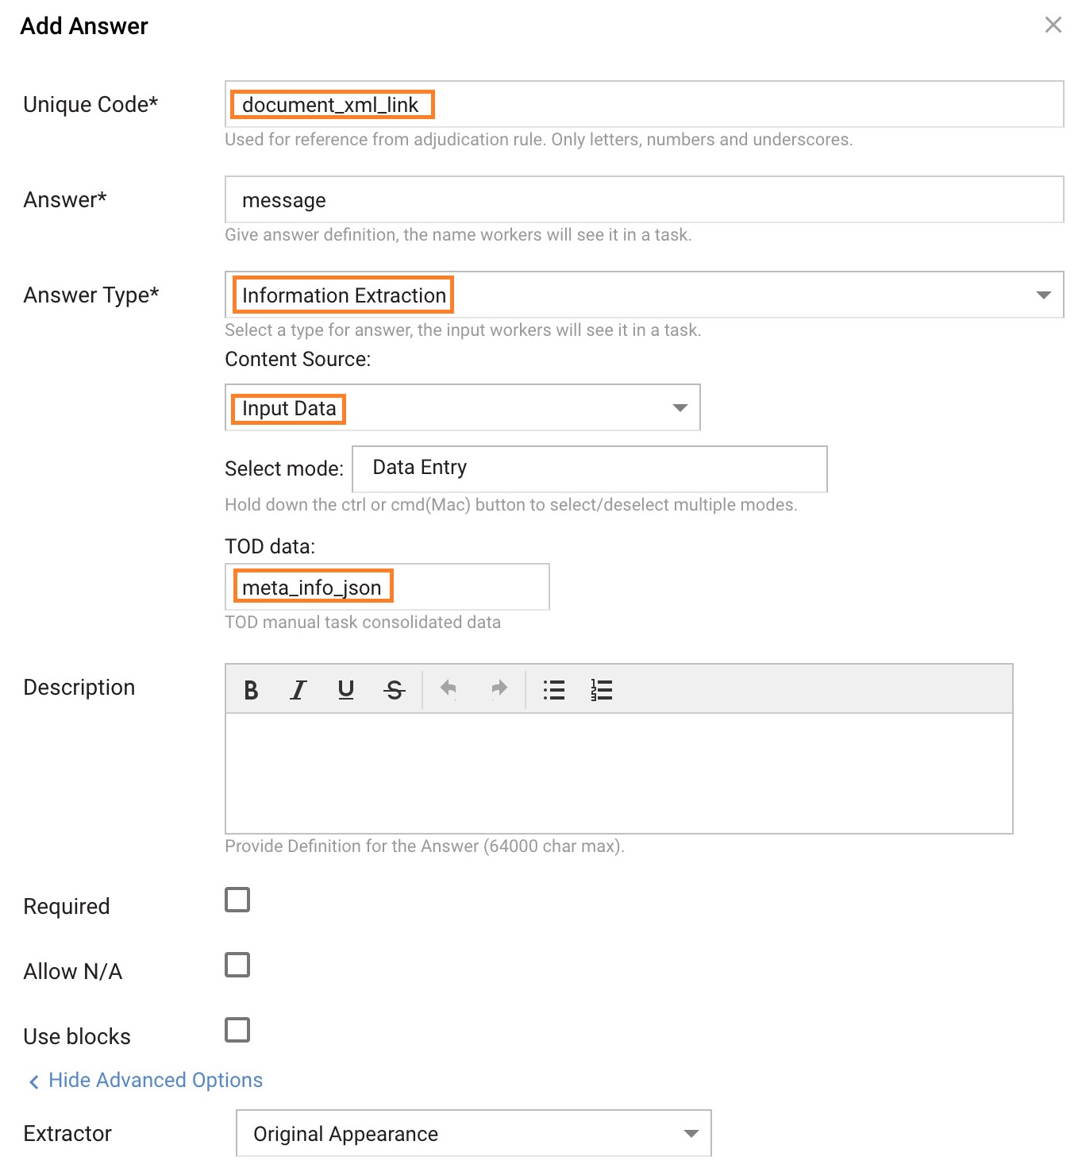Redo edit in Description editor
Viewport: 1082px width, 1168px height.
[499, 688]
